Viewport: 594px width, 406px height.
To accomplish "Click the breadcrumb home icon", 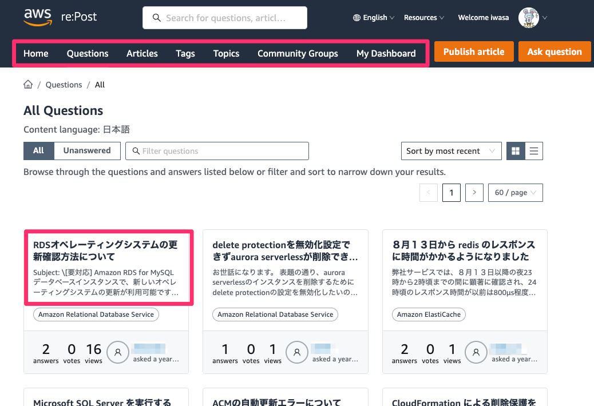I will coord(28,84).
